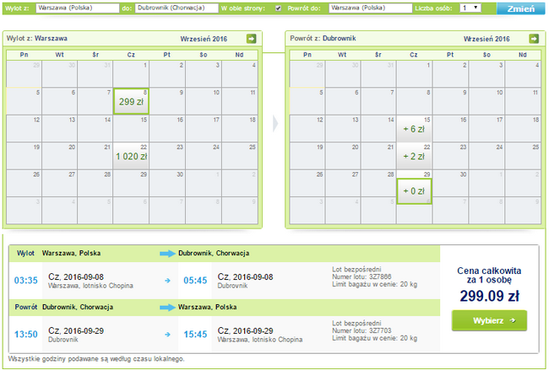Select September 8 departure for 299 zł
This screenshot has width=549, height=370.
coord(131,101)
